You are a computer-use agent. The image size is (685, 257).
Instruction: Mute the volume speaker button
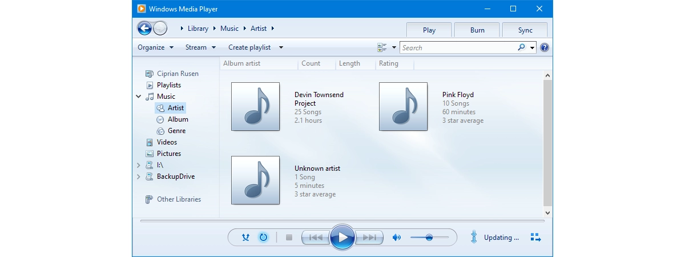click(397, 237)
